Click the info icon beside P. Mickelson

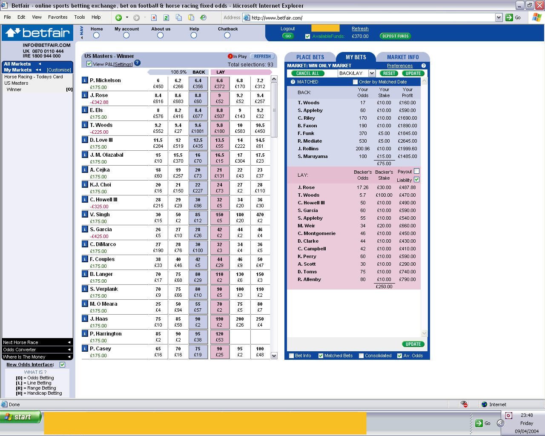(85, 80)
